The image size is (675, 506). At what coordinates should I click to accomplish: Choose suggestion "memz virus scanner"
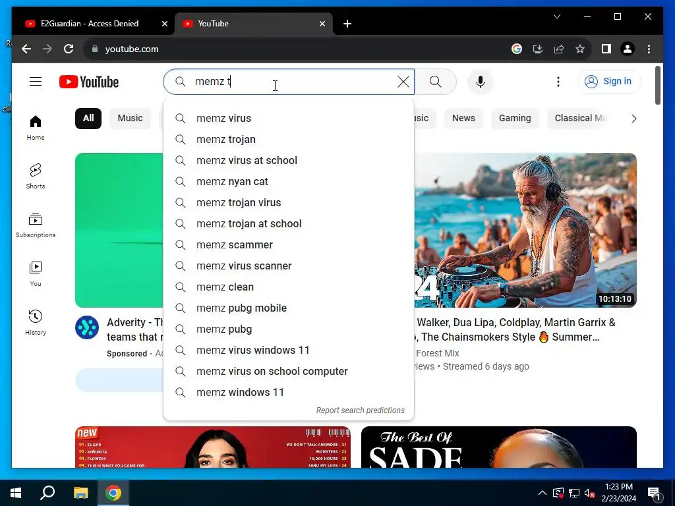(x=289, y=266)
